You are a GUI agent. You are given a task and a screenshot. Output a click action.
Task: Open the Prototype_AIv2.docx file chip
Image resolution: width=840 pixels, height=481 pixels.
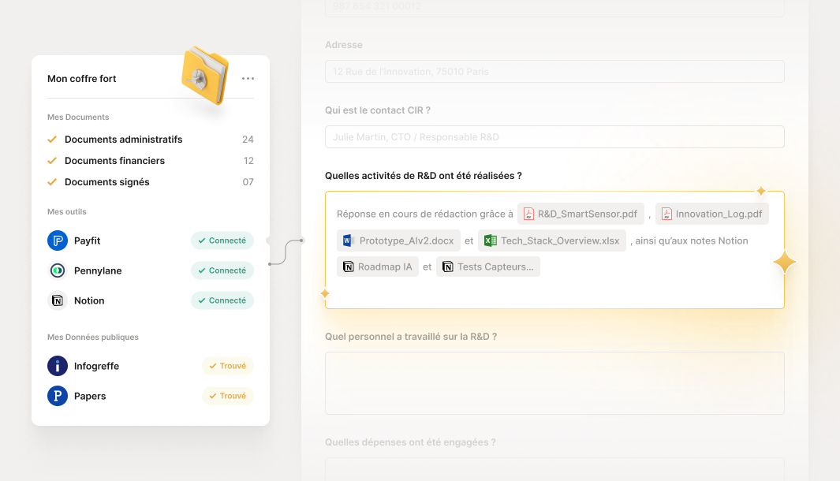[398, 240]
